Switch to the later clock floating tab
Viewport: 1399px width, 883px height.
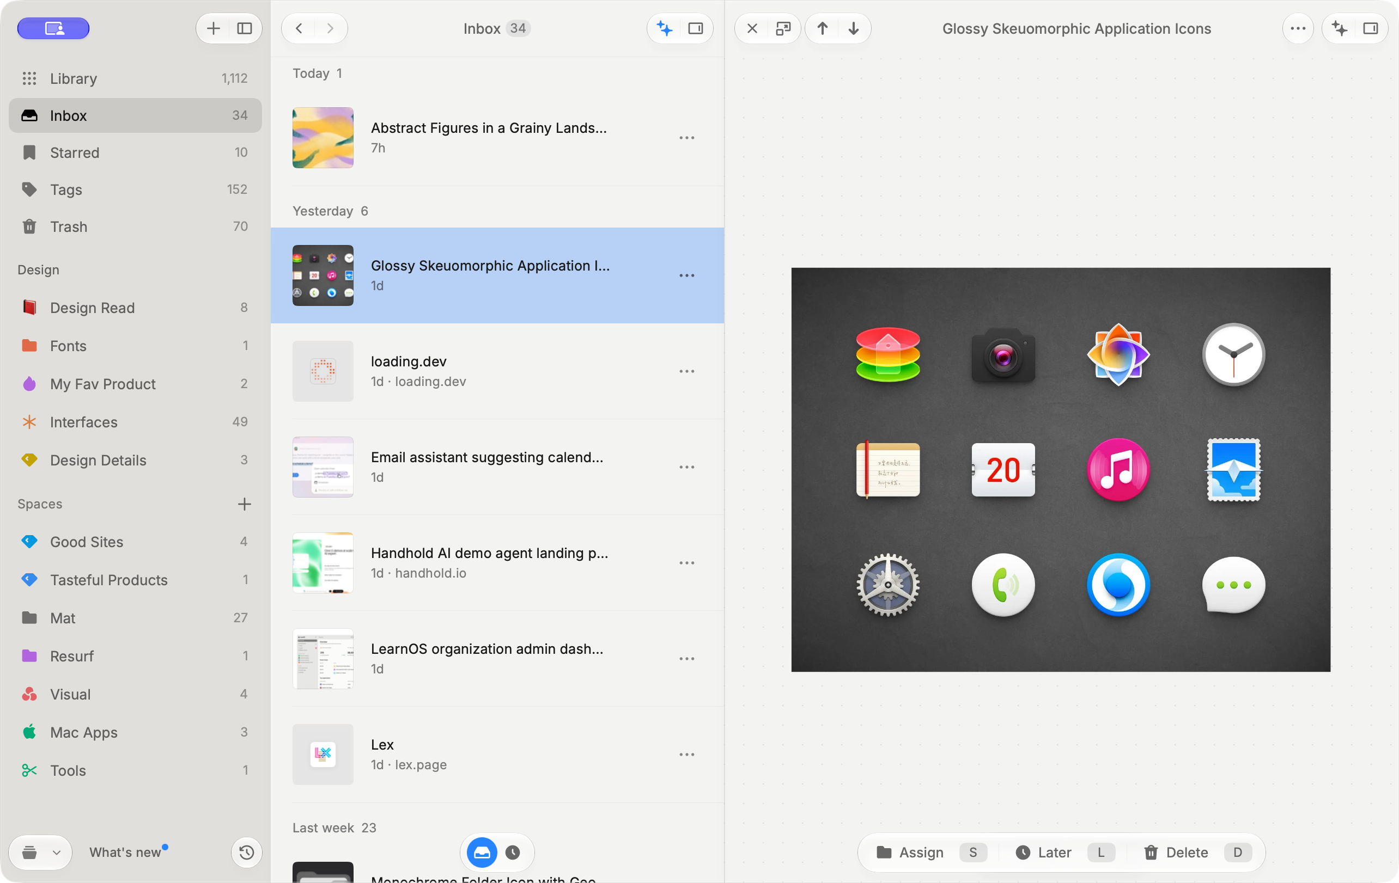tap(513, 852)
